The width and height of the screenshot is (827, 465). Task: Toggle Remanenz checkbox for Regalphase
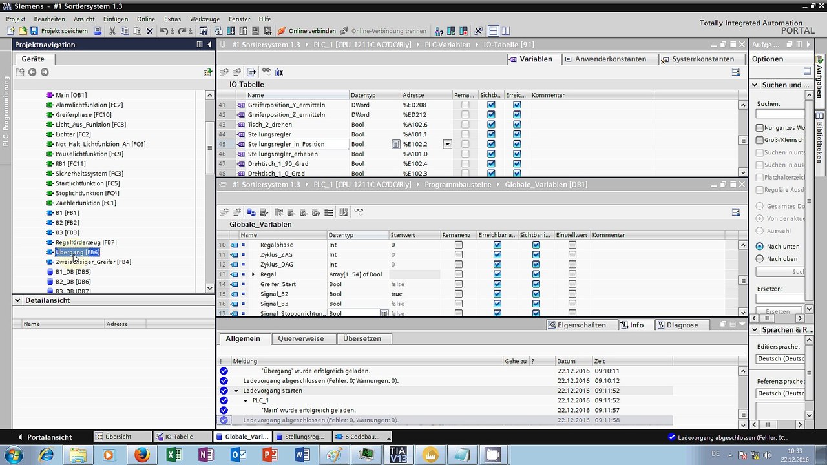pos(459,245)
